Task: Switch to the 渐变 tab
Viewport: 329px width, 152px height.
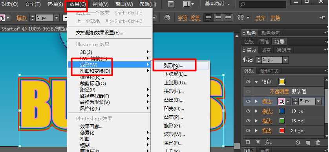Action: pyautogui.click(x=266, y=50)
